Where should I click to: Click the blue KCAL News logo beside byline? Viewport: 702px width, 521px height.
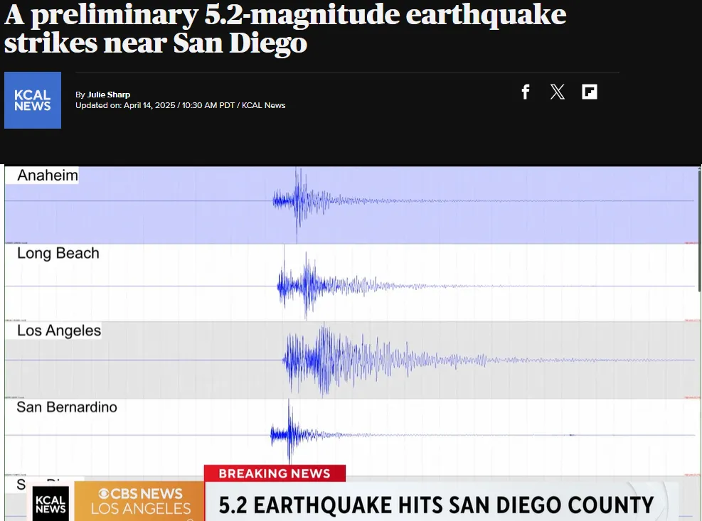pyautogui.click(x=33, y=100)
